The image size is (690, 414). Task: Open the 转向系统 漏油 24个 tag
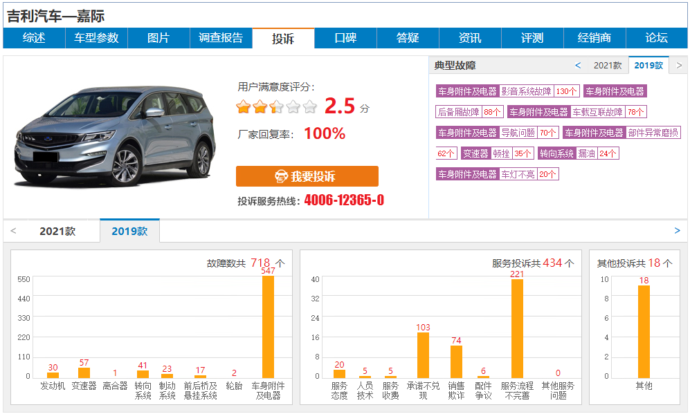578,153
